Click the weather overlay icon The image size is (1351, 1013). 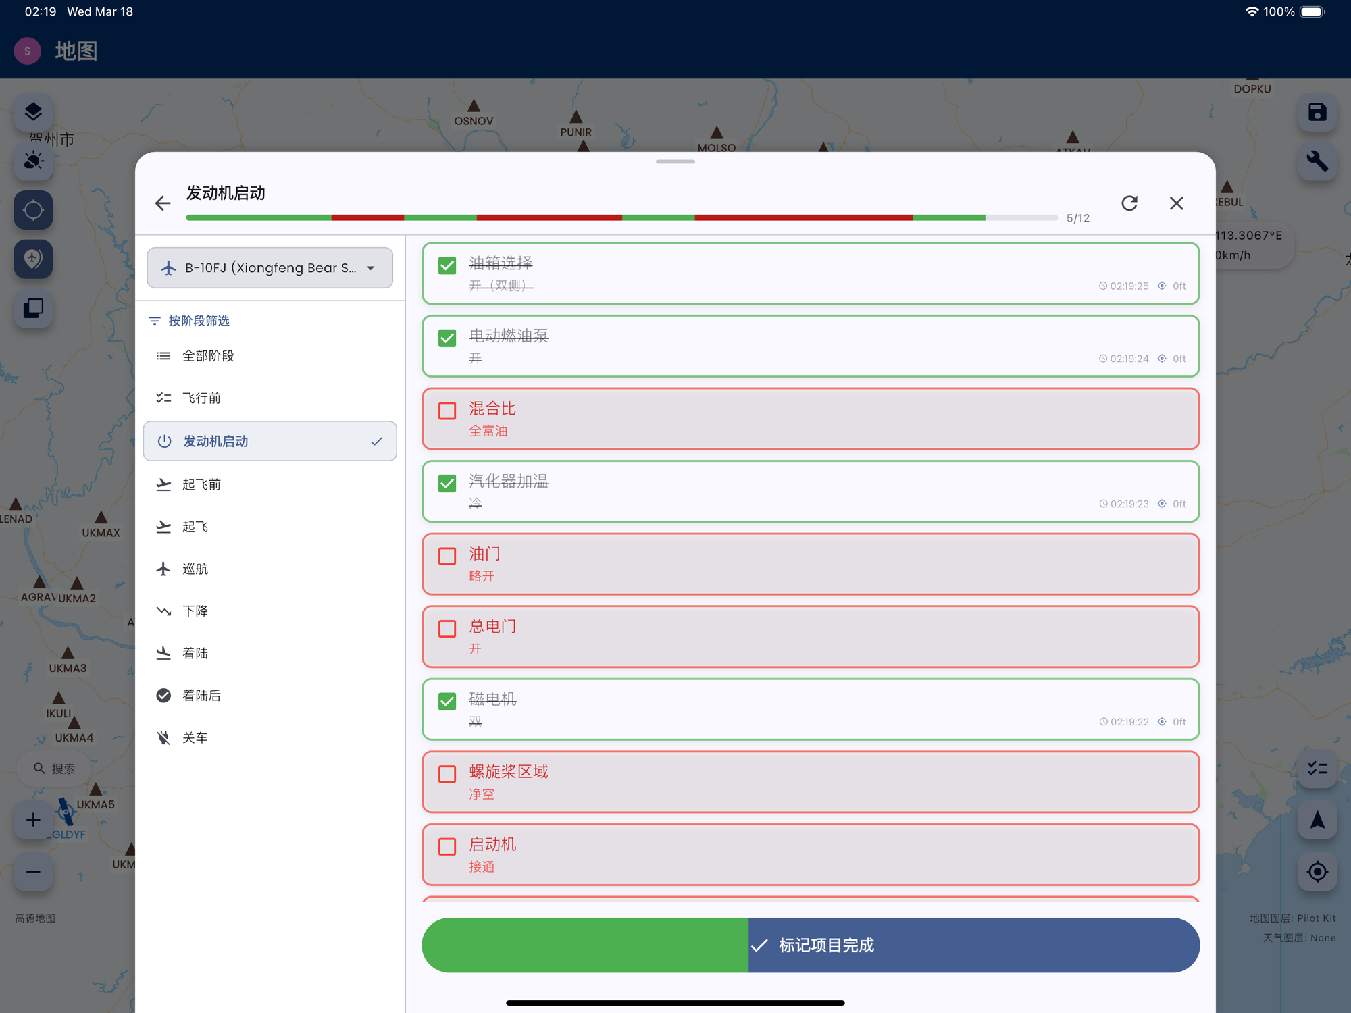point(33,161)
